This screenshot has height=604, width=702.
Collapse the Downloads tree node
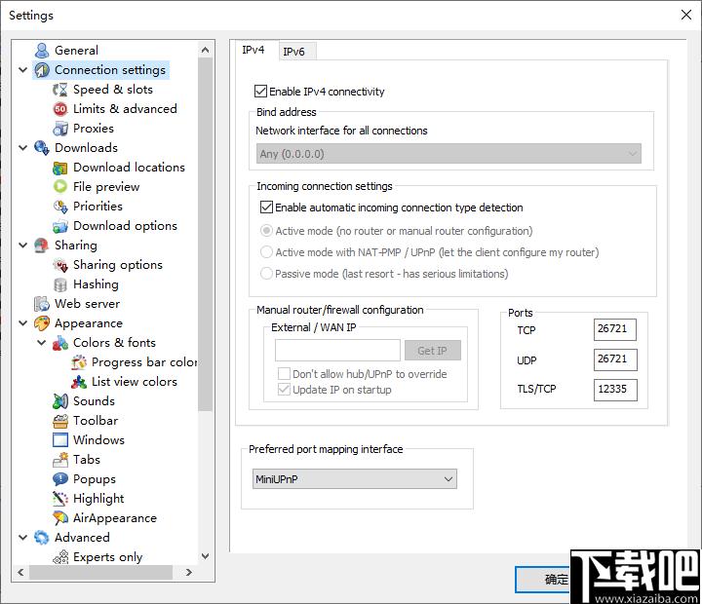coord(23,148)
